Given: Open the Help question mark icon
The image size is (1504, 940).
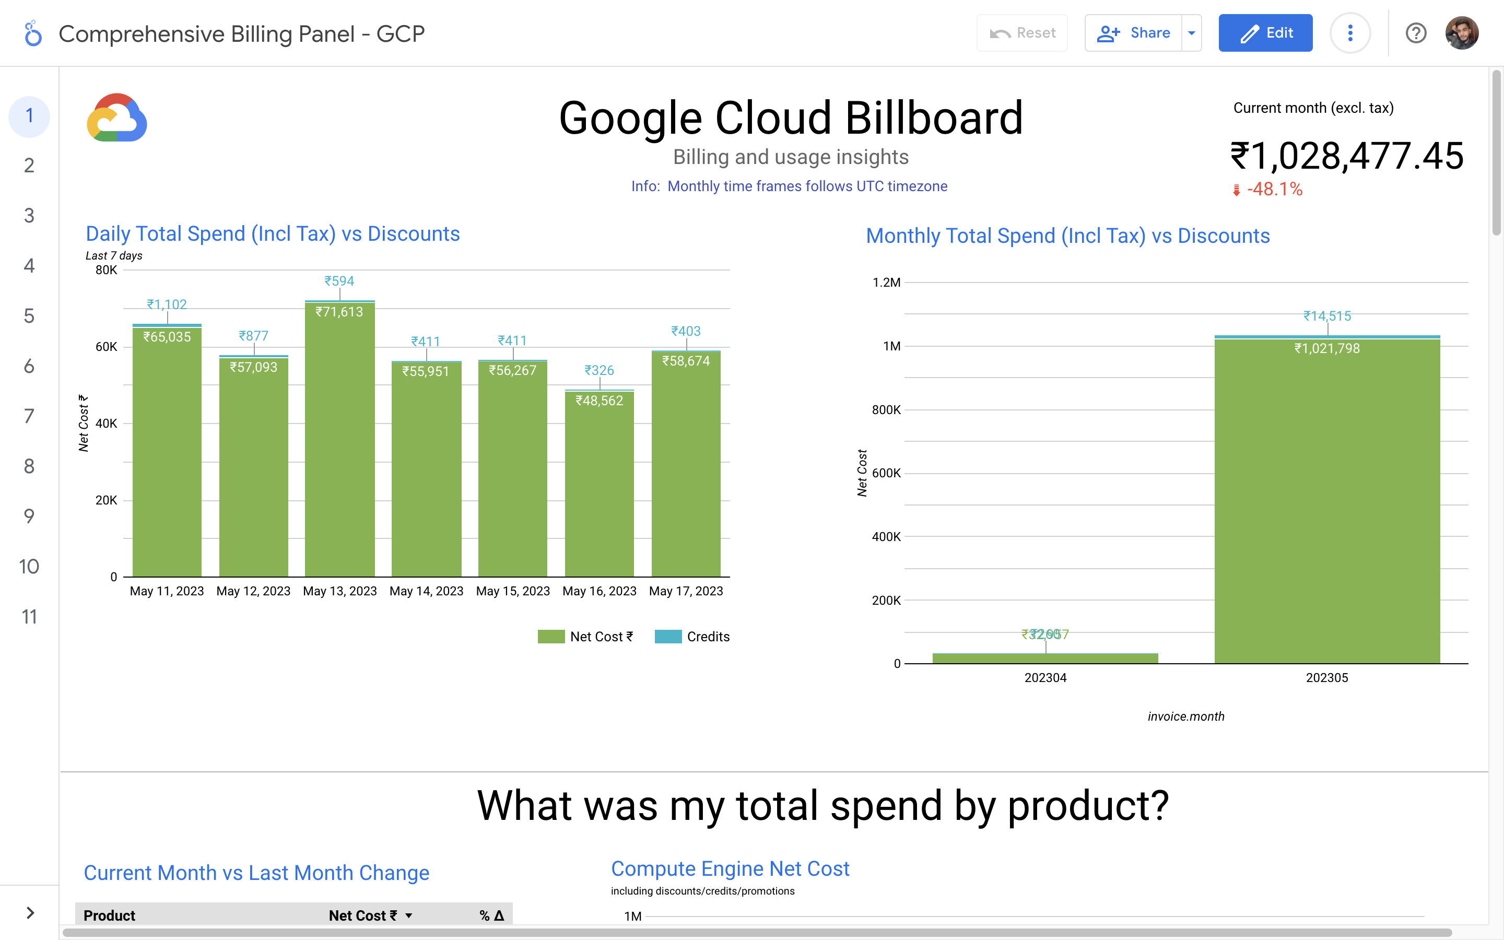Looking at the screenshot, I should (1416, 33).
